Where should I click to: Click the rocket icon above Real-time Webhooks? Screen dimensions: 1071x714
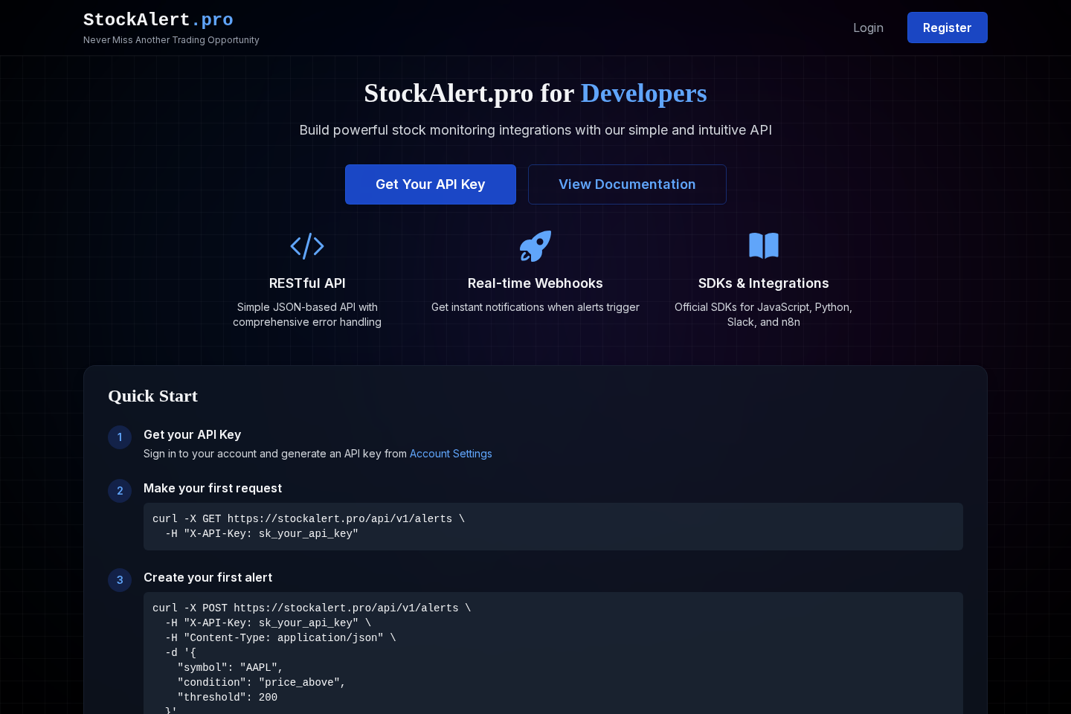point(535,246)
